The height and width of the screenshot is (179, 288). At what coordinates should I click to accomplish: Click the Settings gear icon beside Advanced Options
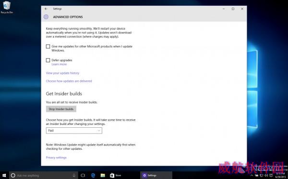click(x=46, y=17)
